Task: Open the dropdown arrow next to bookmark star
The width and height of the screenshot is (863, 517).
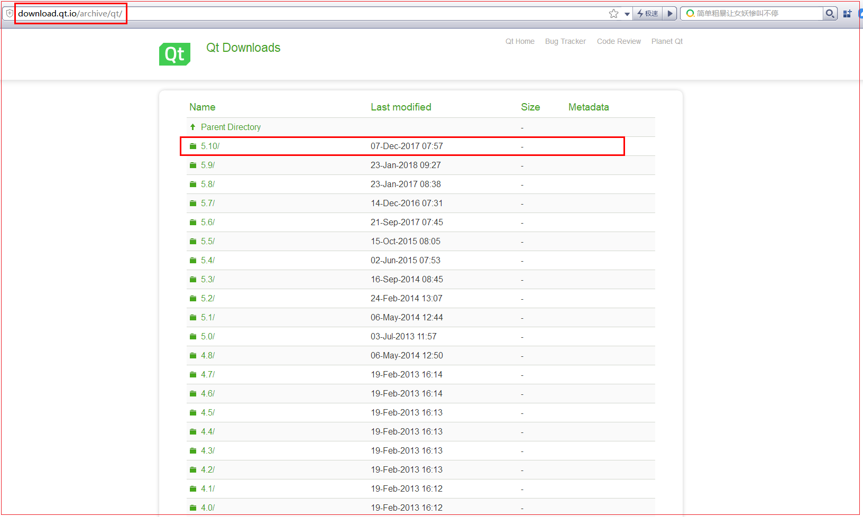Action: tap(627, 14)
